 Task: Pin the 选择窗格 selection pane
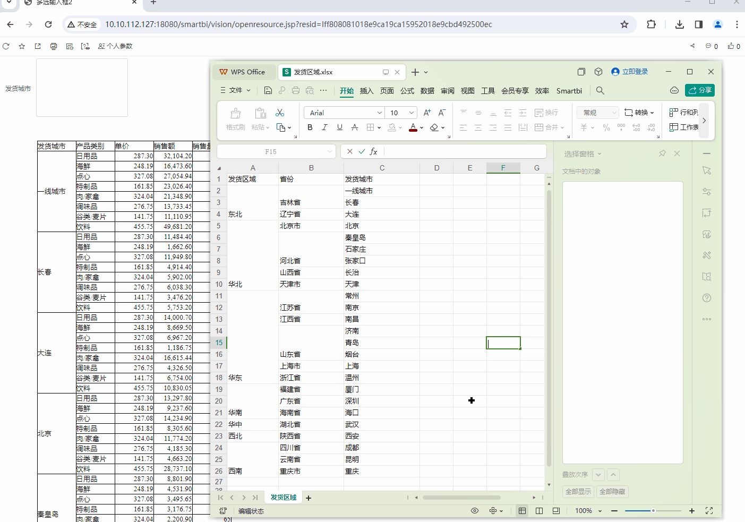[x=662, y=153]
